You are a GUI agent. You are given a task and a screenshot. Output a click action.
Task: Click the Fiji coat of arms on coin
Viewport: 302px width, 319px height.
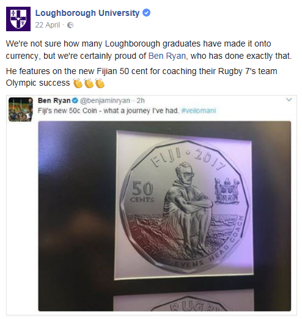click(x=227, y=190)
